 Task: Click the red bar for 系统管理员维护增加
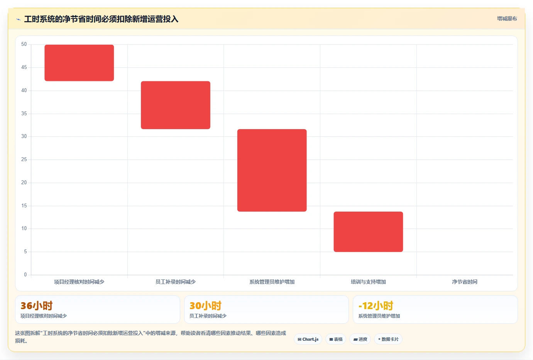(x=272, y=170)
